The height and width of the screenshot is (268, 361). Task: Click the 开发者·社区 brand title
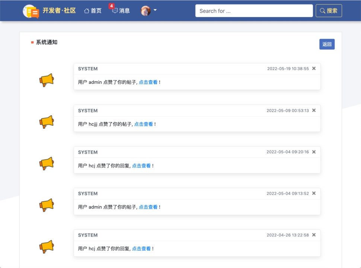click(59, 10)
